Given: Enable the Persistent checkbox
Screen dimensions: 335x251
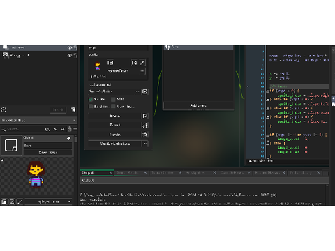Looking at the screenshot, I should [91, 107].
